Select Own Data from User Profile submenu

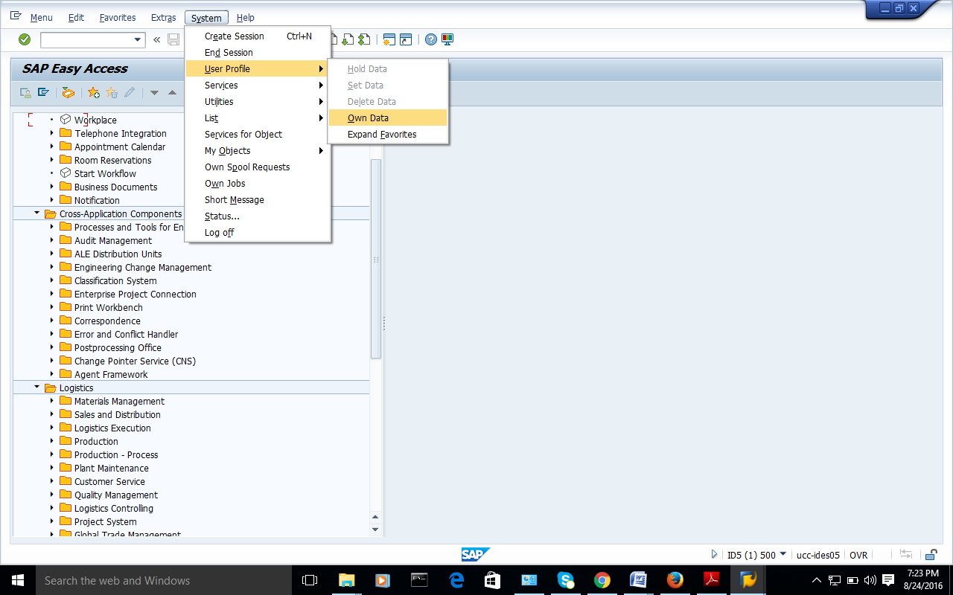[368, 118]
